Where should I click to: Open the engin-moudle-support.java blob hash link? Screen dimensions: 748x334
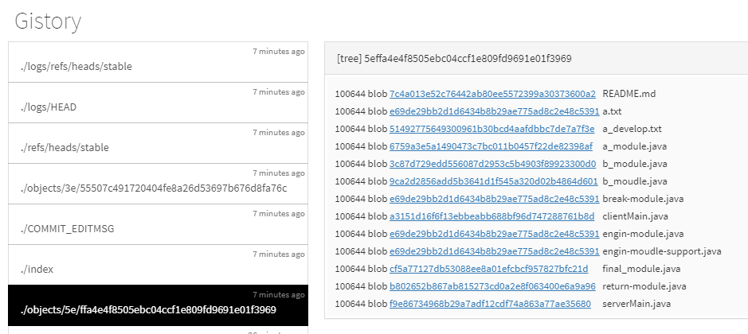click(x=494, y=251)
